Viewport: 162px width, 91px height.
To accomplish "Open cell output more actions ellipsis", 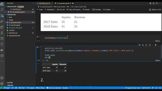I will coord(38,64).
